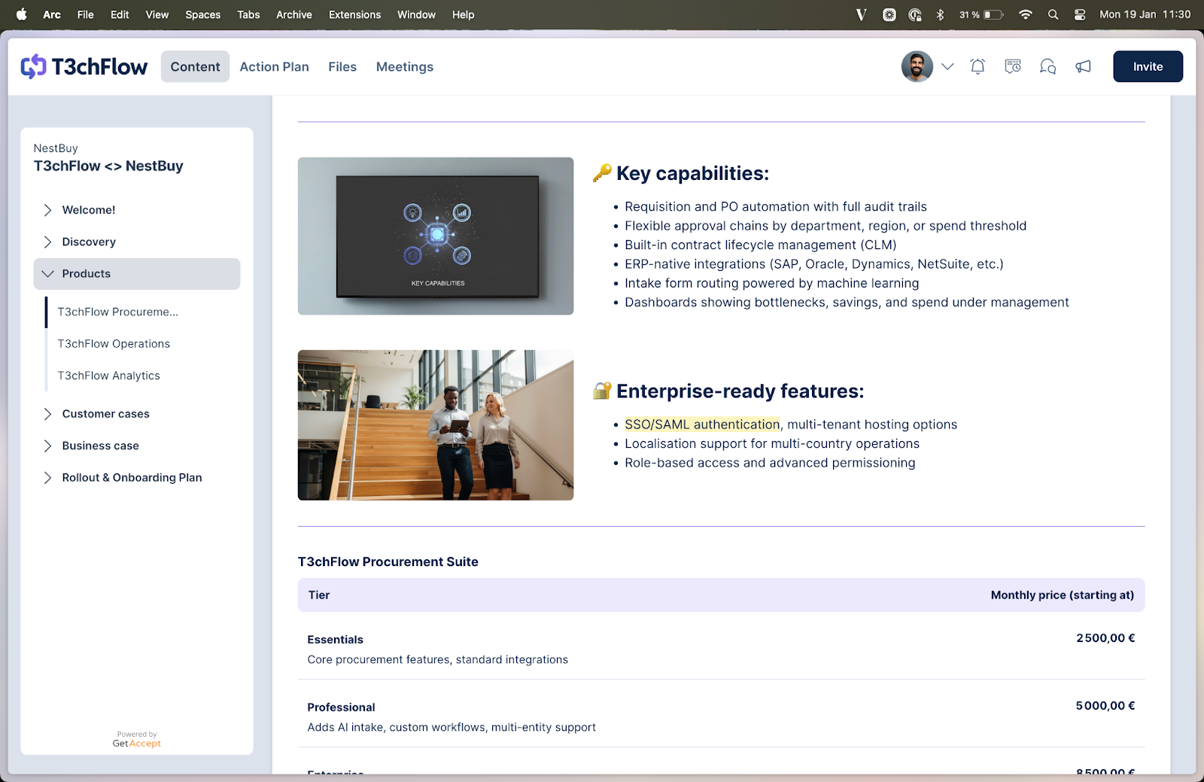The height and width of the screenshot is (782, 1204).
Task: Open the chat search icon
Action: 1047,67
